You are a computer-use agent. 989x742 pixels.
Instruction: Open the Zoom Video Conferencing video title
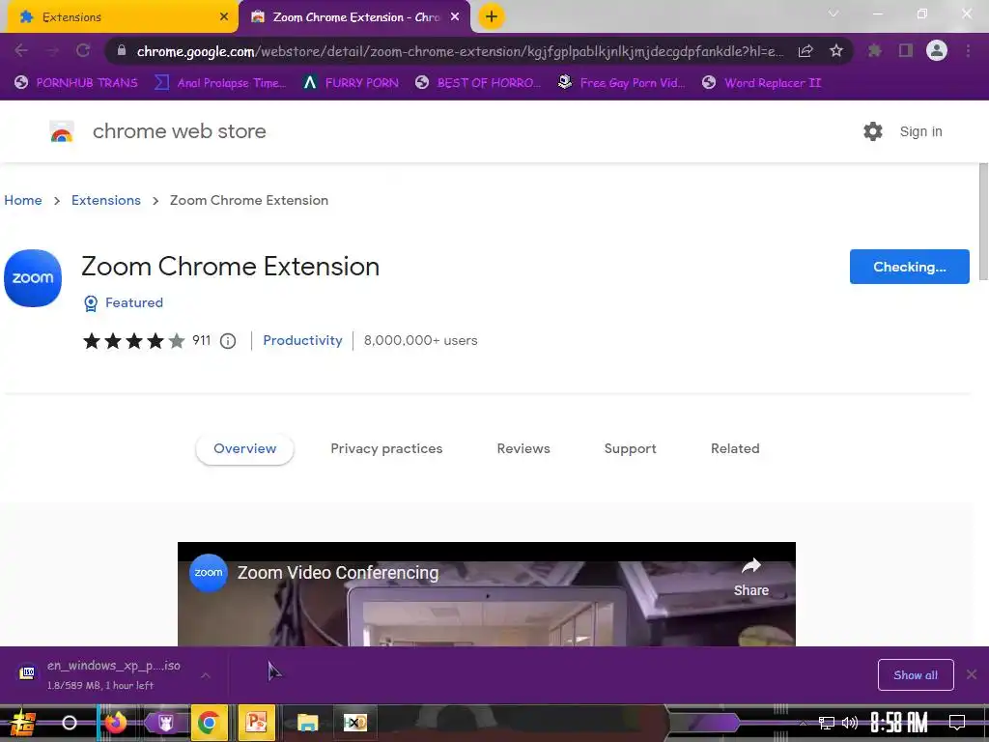[x=338, y=572]
